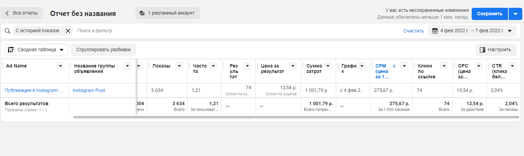Click the back arrow to all reports
This screenshot has height=156, width=524.
click(x=7, y=13)
